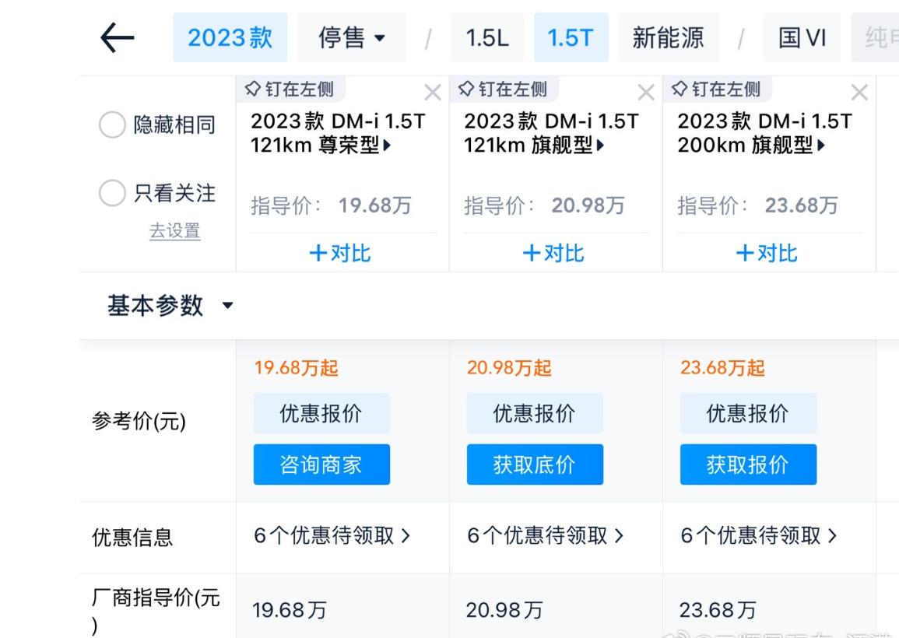
Task: Click the 20.98万起 reference price
Action: [x=509, y=367]
